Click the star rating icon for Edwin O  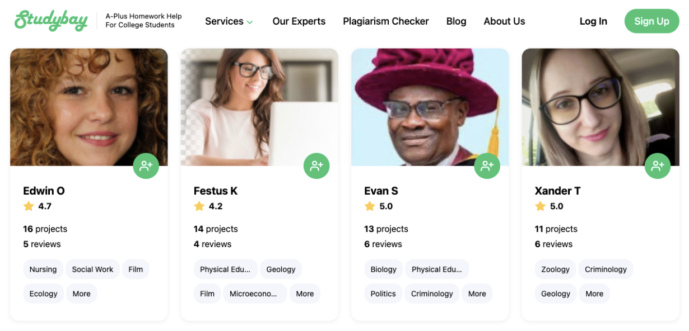pyautogui.click(x=29, y=206)
